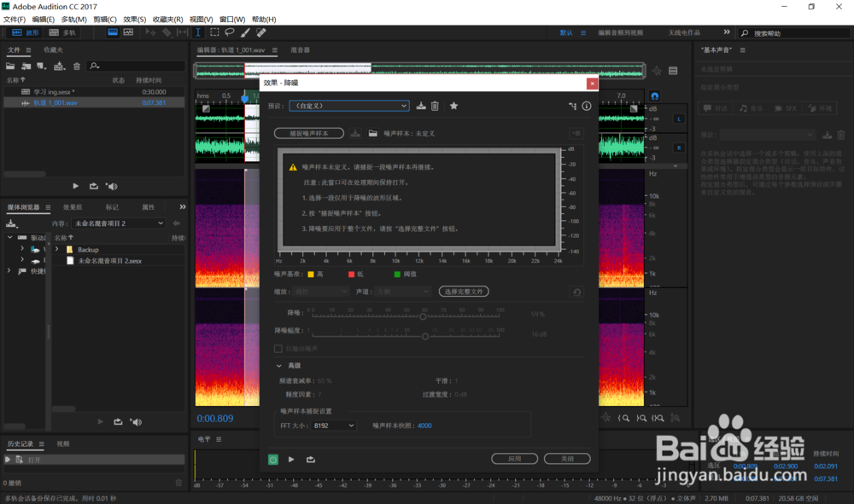The image size is (854, 504).
Task: Play selected file in Files panel
Action: [x=76, y=186]
